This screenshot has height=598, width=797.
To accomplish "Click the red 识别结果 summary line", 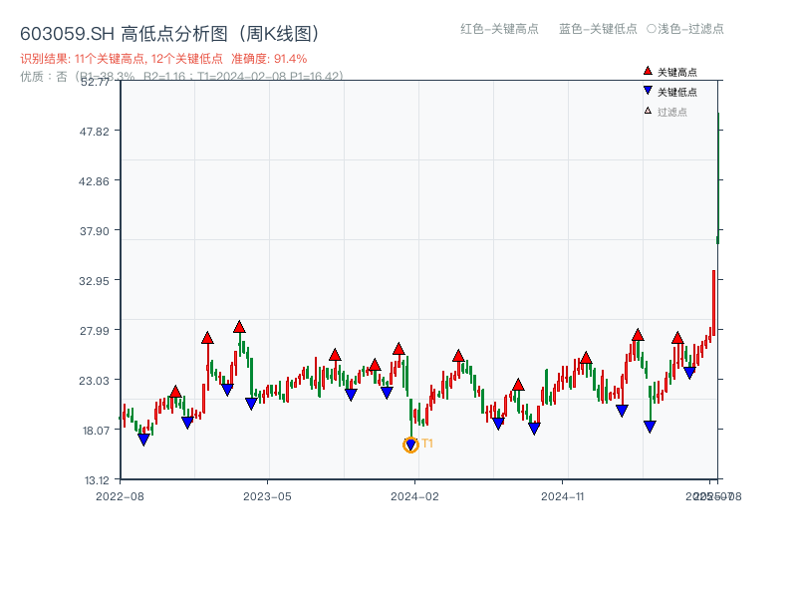I will pos(163,59).
